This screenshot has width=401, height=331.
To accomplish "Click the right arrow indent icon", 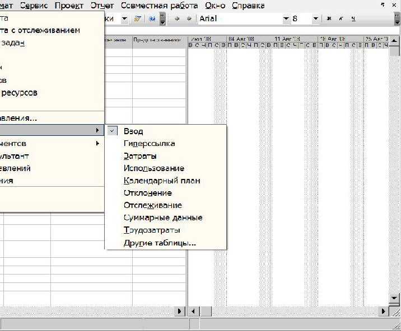I will (189, 18).
